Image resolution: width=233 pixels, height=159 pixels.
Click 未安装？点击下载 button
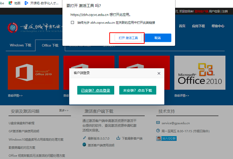click(137, 90)
